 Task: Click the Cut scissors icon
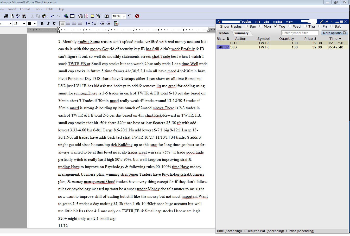click(x=32, y=16)
